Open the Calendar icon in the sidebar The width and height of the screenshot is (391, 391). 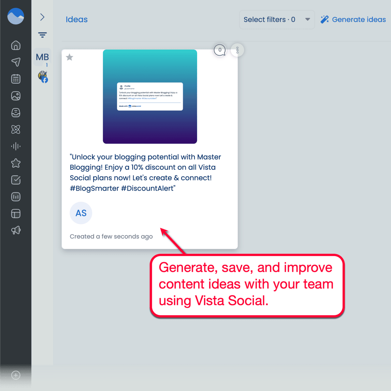16,79
